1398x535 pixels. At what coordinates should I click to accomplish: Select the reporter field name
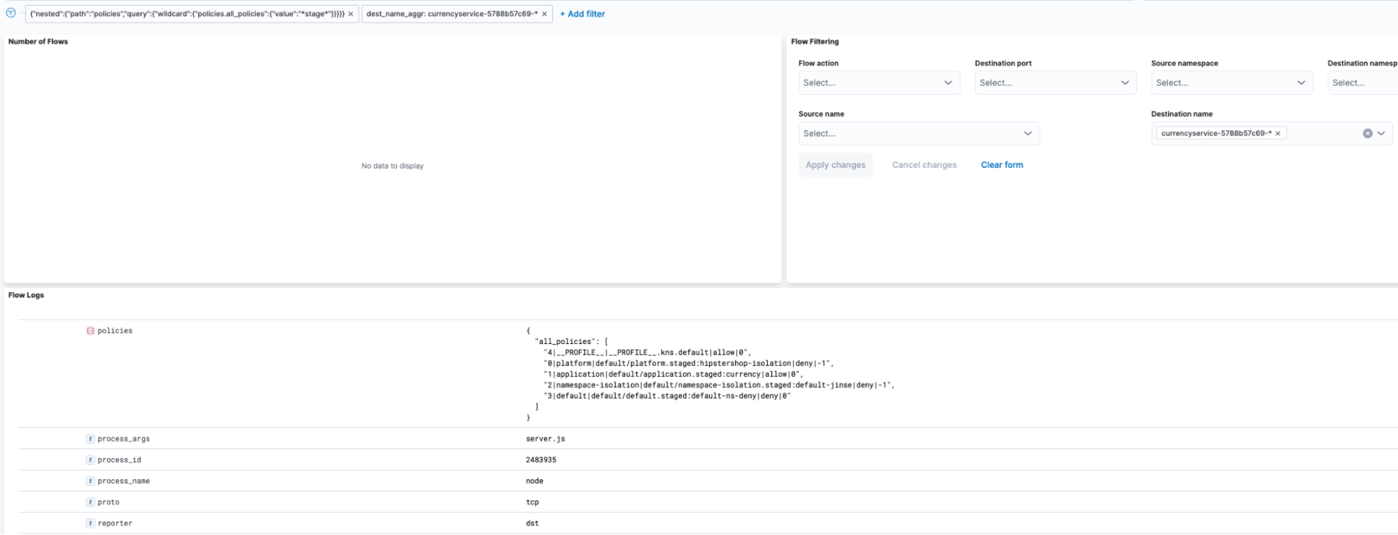(115, 523)
